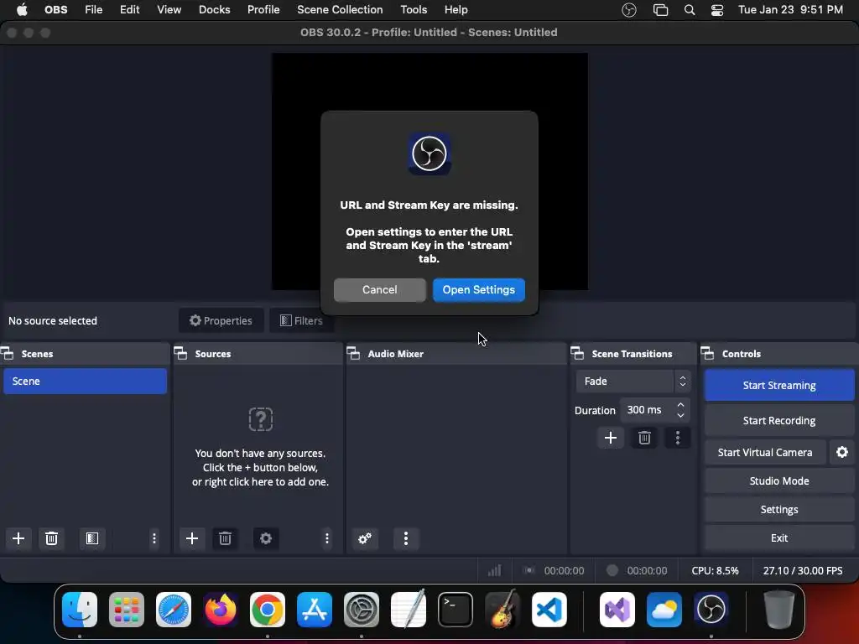Click the network signal bars status icon
Image resolution: width=859 pixels, height=644 pixels.
(495, 570)
